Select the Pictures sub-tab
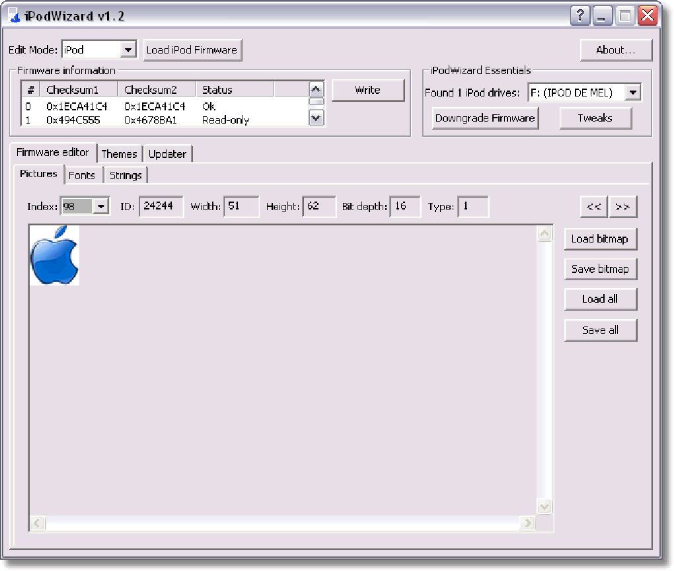The width and height of the screenshot is (674, 571). [x=39, y=174]
